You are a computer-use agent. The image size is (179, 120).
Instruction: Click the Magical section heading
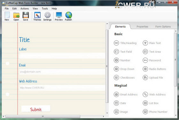pos(121,85)
